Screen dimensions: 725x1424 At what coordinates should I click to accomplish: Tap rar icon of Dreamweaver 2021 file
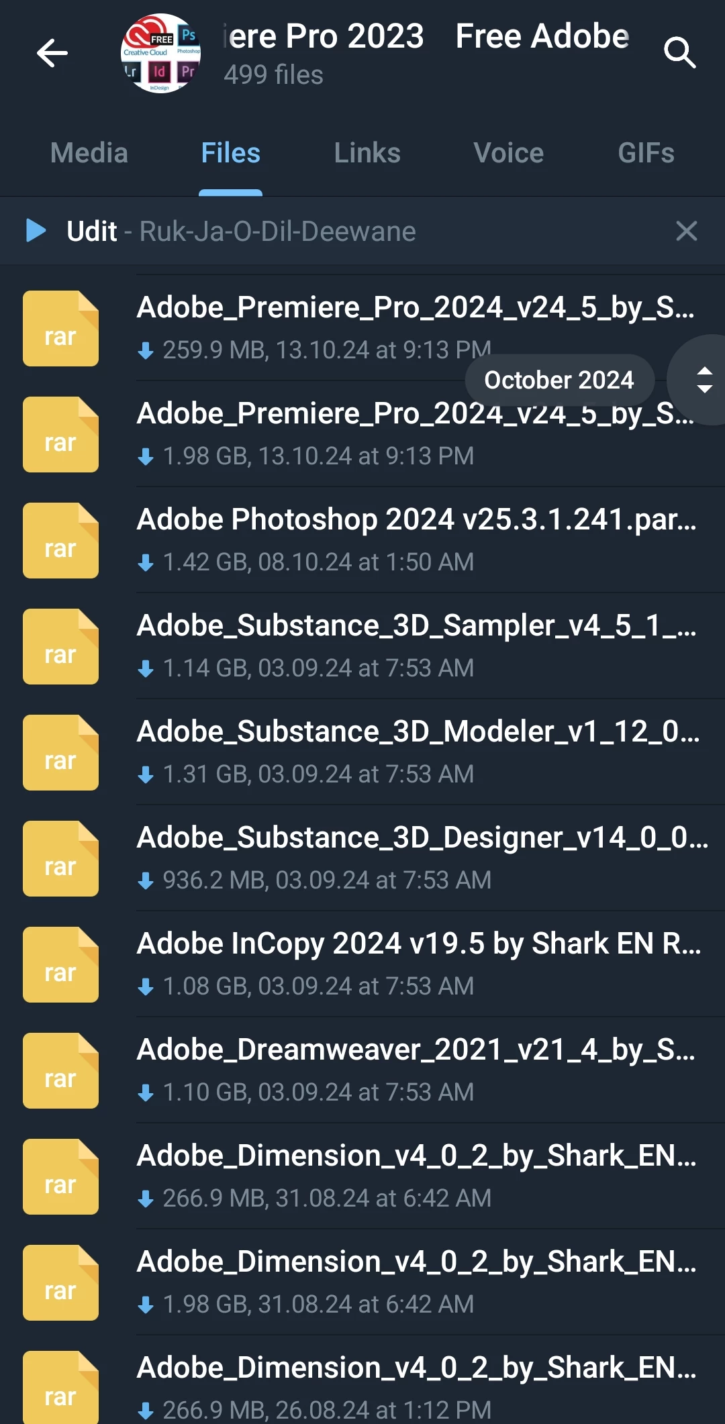pyautogui.click(x=60, y=1070)
